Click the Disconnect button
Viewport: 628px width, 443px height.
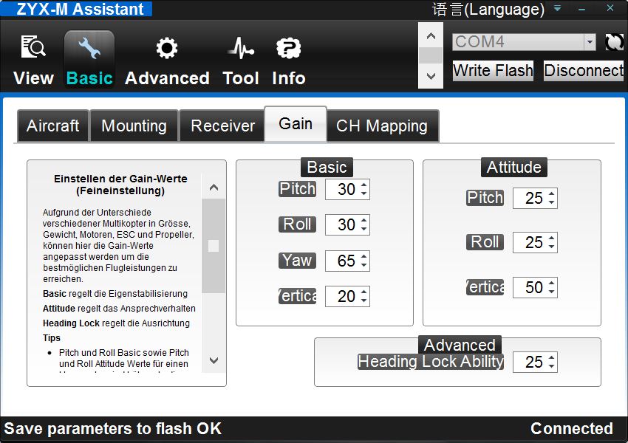click(584, 71)
